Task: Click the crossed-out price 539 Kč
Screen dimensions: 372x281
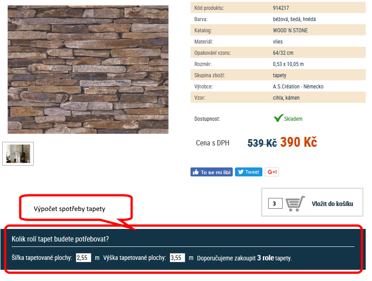Action: click(262, 143)
